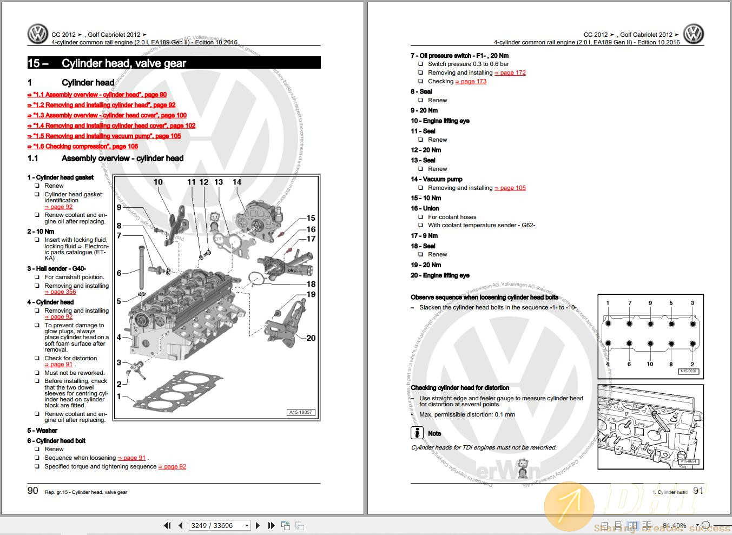Select the continuous facing layout
The height and width of the screenshot is (535, 732).
(x=647, y=526)
